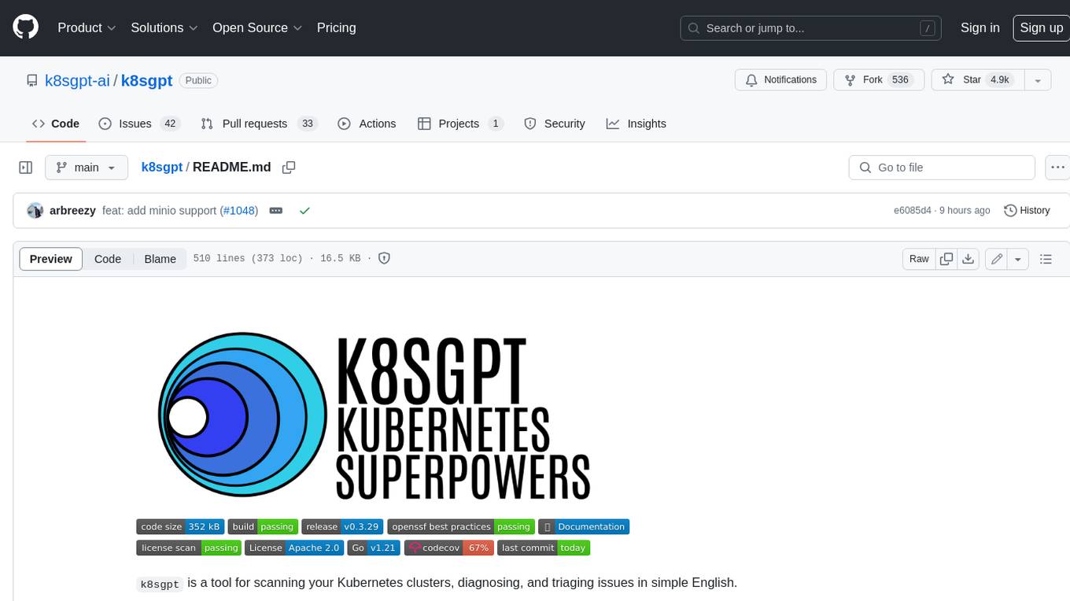The width and height of the screenshot is (1070, 601).
Task: Open the release v0.3.29 badge
Action: [x=342, y=527]
